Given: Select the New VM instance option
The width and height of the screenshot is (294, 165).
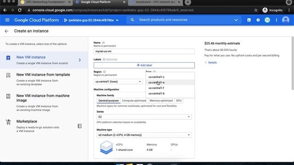Looking at the screenshot, I should 44,60.
